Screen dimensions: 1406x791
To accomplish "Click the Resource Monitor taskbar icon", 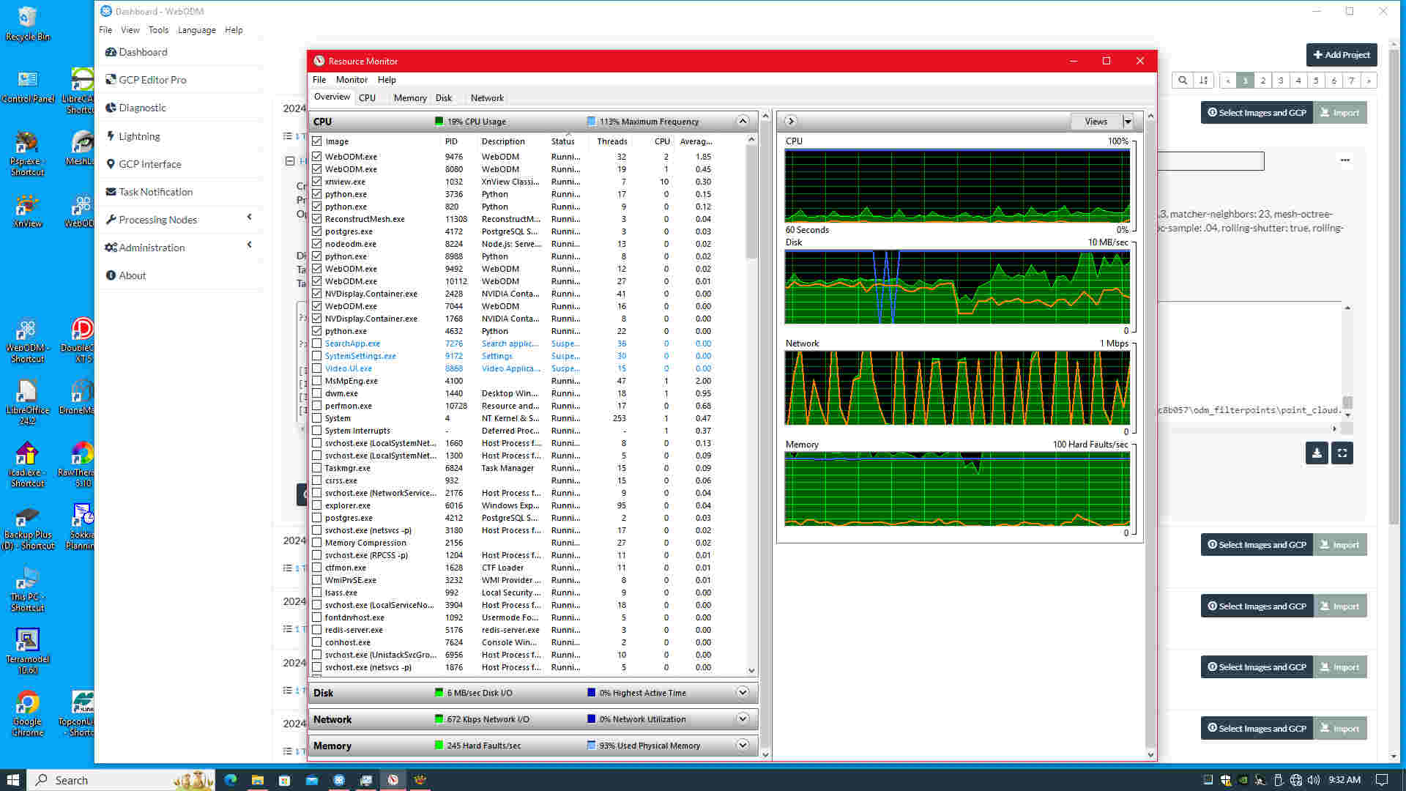I will pos(393,780).
